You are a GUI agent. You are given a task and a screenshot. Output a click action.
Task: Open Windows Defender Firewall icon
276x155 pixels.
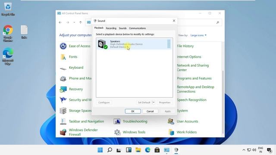tap(63, 132)
